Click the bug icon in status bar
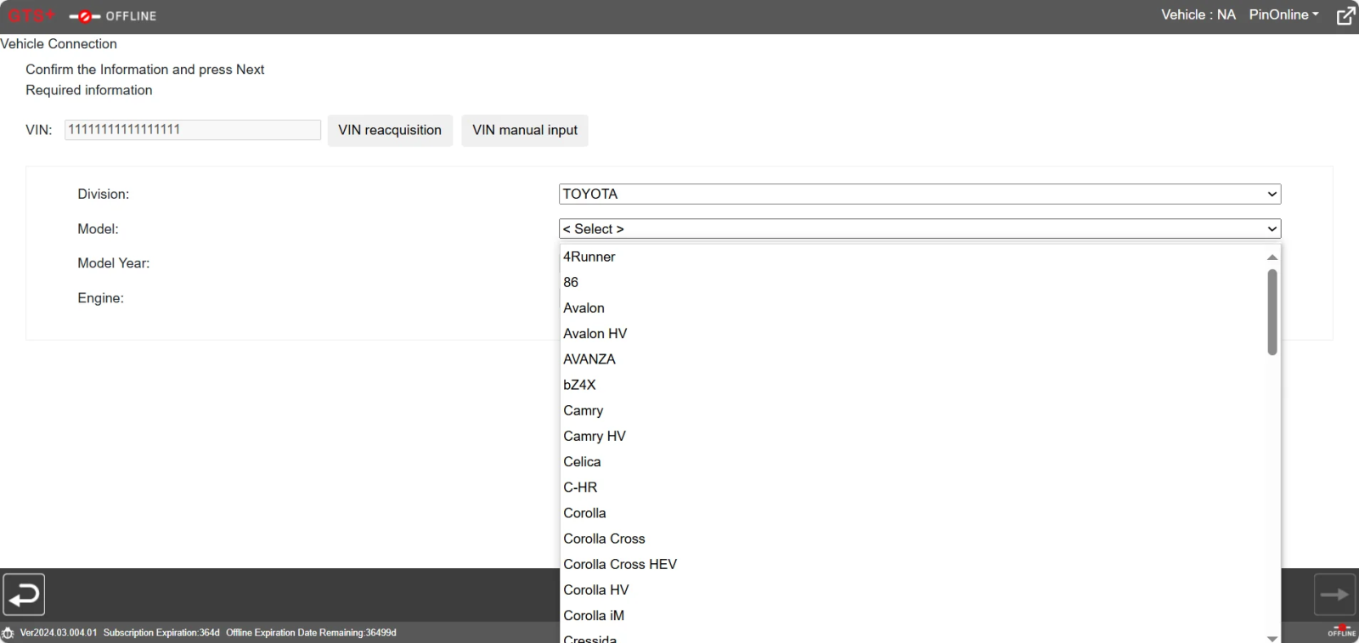Screen dimensions: 1359x643 click(x=8, y=633)
